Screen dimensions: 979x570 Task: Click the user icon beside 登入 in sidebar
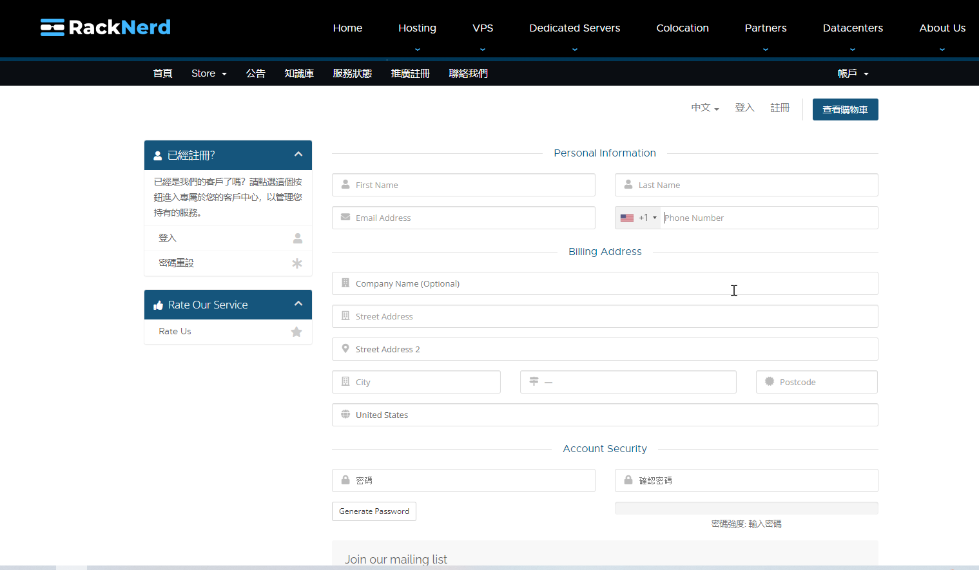click(298, 238)
